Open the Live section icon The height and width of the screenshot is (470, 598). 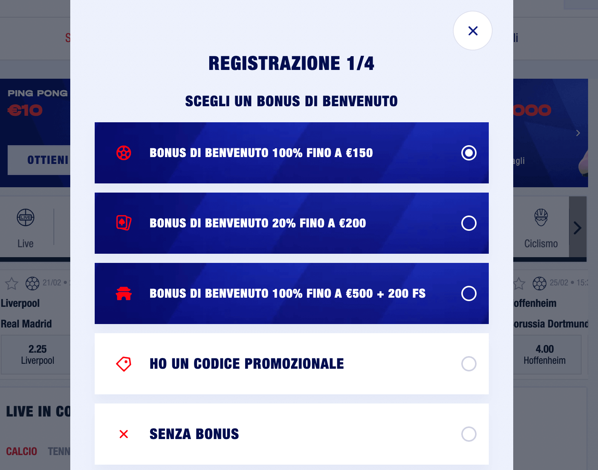click(x=25, y=217)
